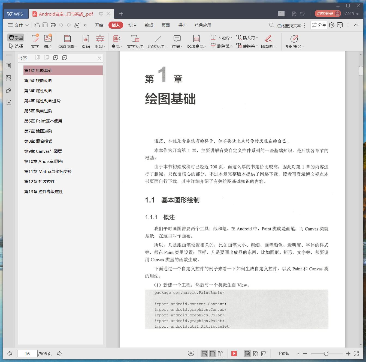The width and height of the screenshot is (366, 362).
Task: Insert an image with the 图片 tool
Action: coord(48,41)
